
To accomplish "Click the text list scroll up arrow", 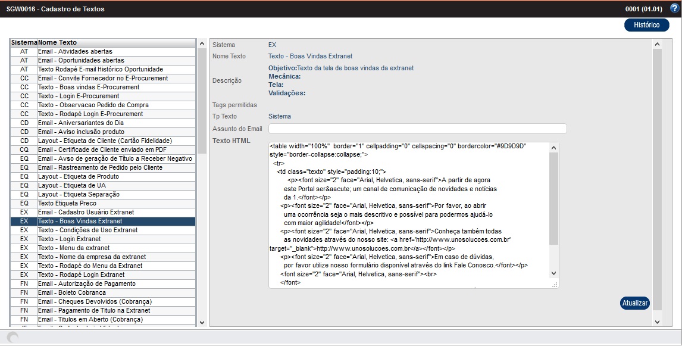I will [202, 43].
